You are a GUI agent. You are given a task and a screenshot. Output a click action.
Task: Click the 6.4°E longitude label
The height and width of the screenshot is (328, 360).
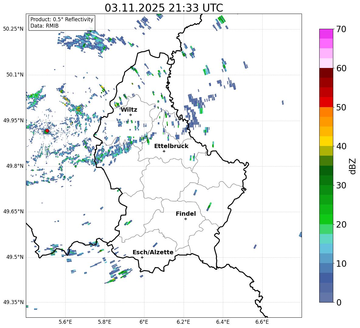coord(223,322)
